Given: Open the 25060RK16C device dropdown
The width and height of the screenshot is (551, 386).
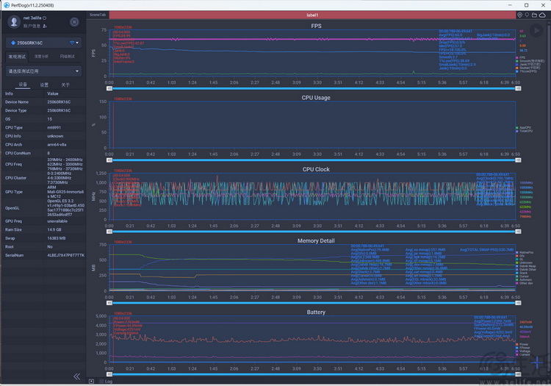Looking at the screenshot, I should coord(43,43).
